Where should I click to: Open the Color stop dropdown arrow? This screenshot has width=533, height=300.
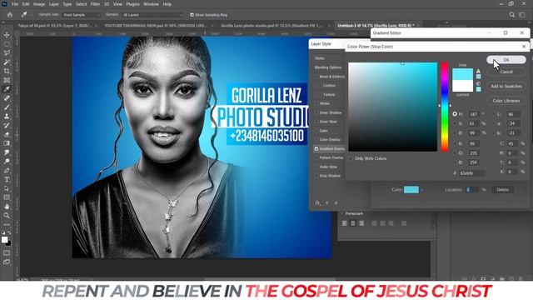(422, 190)
